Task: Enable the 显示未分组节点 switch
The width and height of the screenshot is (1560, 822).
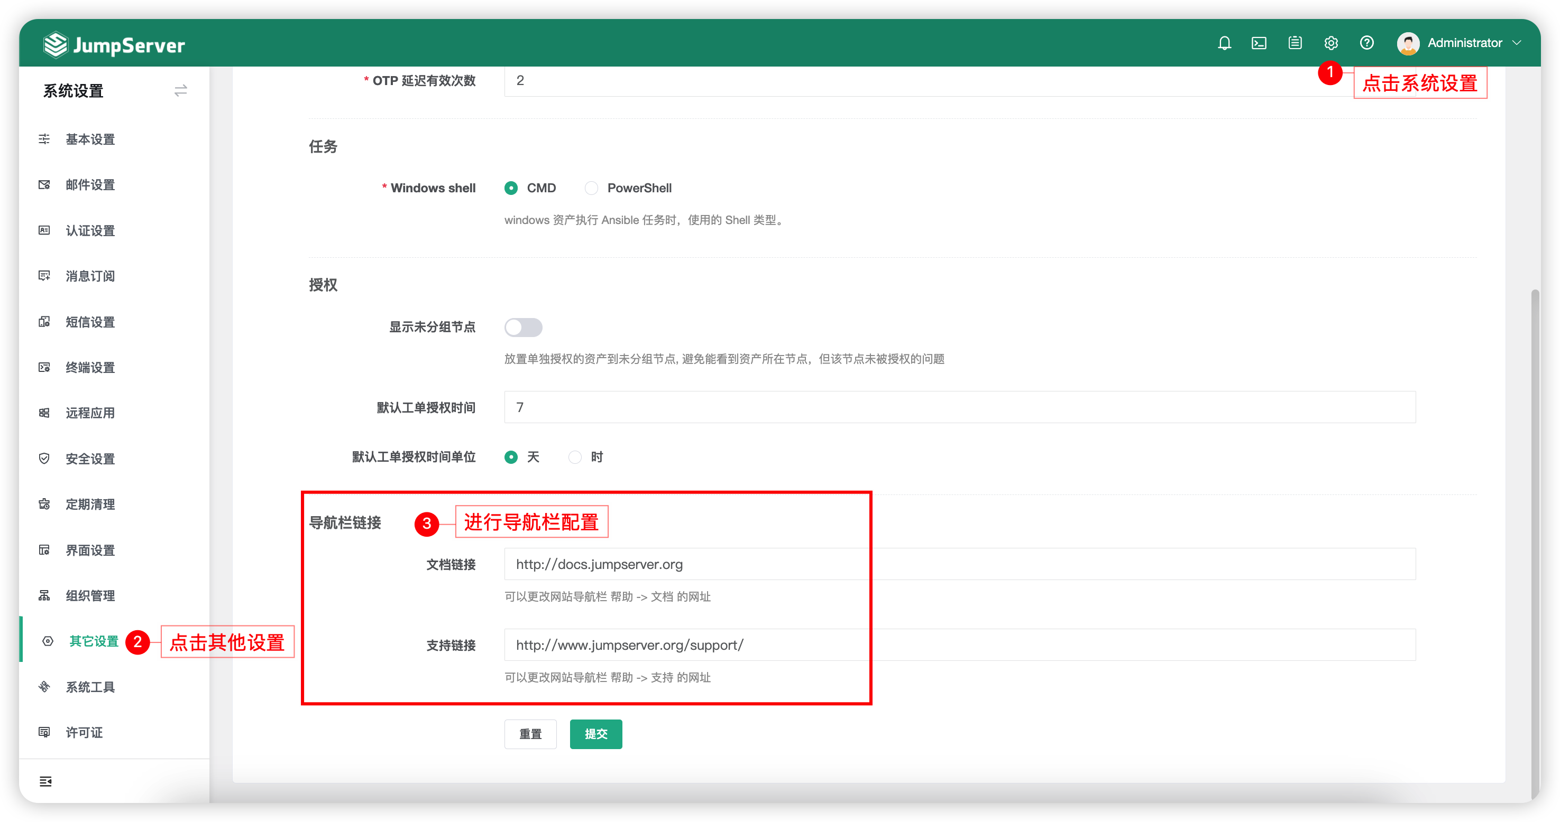Action: pos(523,327)
